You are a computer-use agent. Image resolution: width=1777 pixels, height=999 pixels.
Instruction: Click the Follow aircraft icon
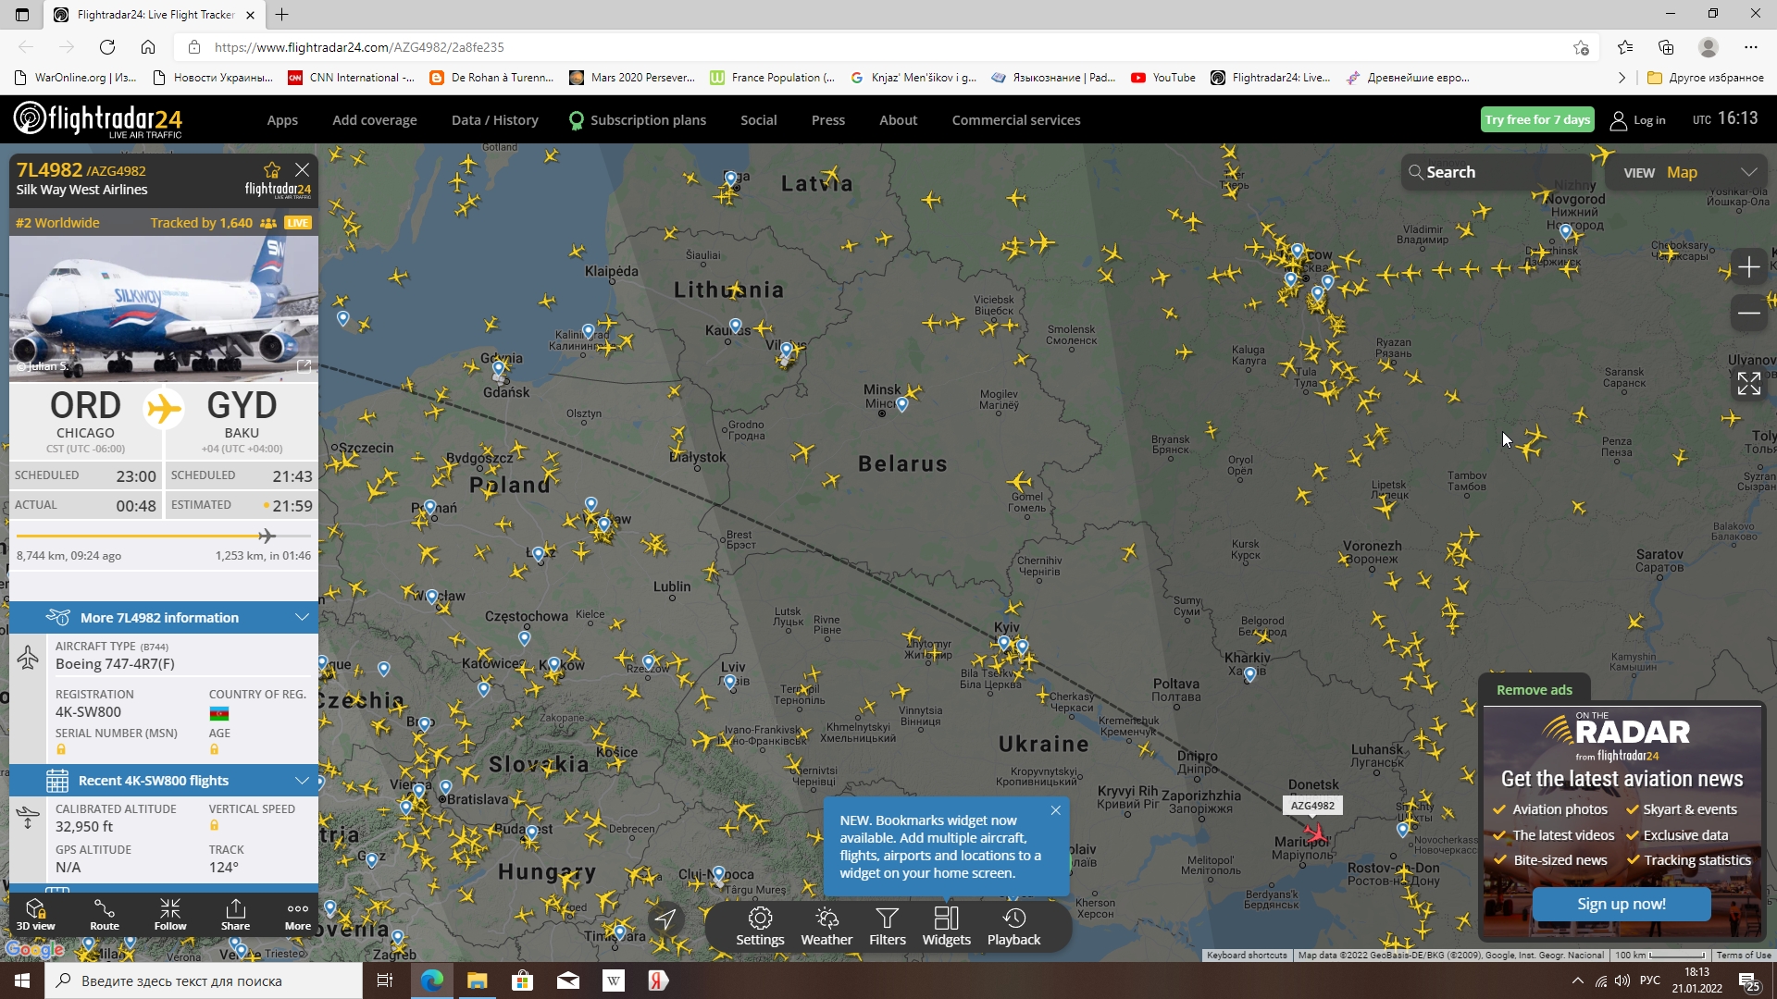pos(170,914)
